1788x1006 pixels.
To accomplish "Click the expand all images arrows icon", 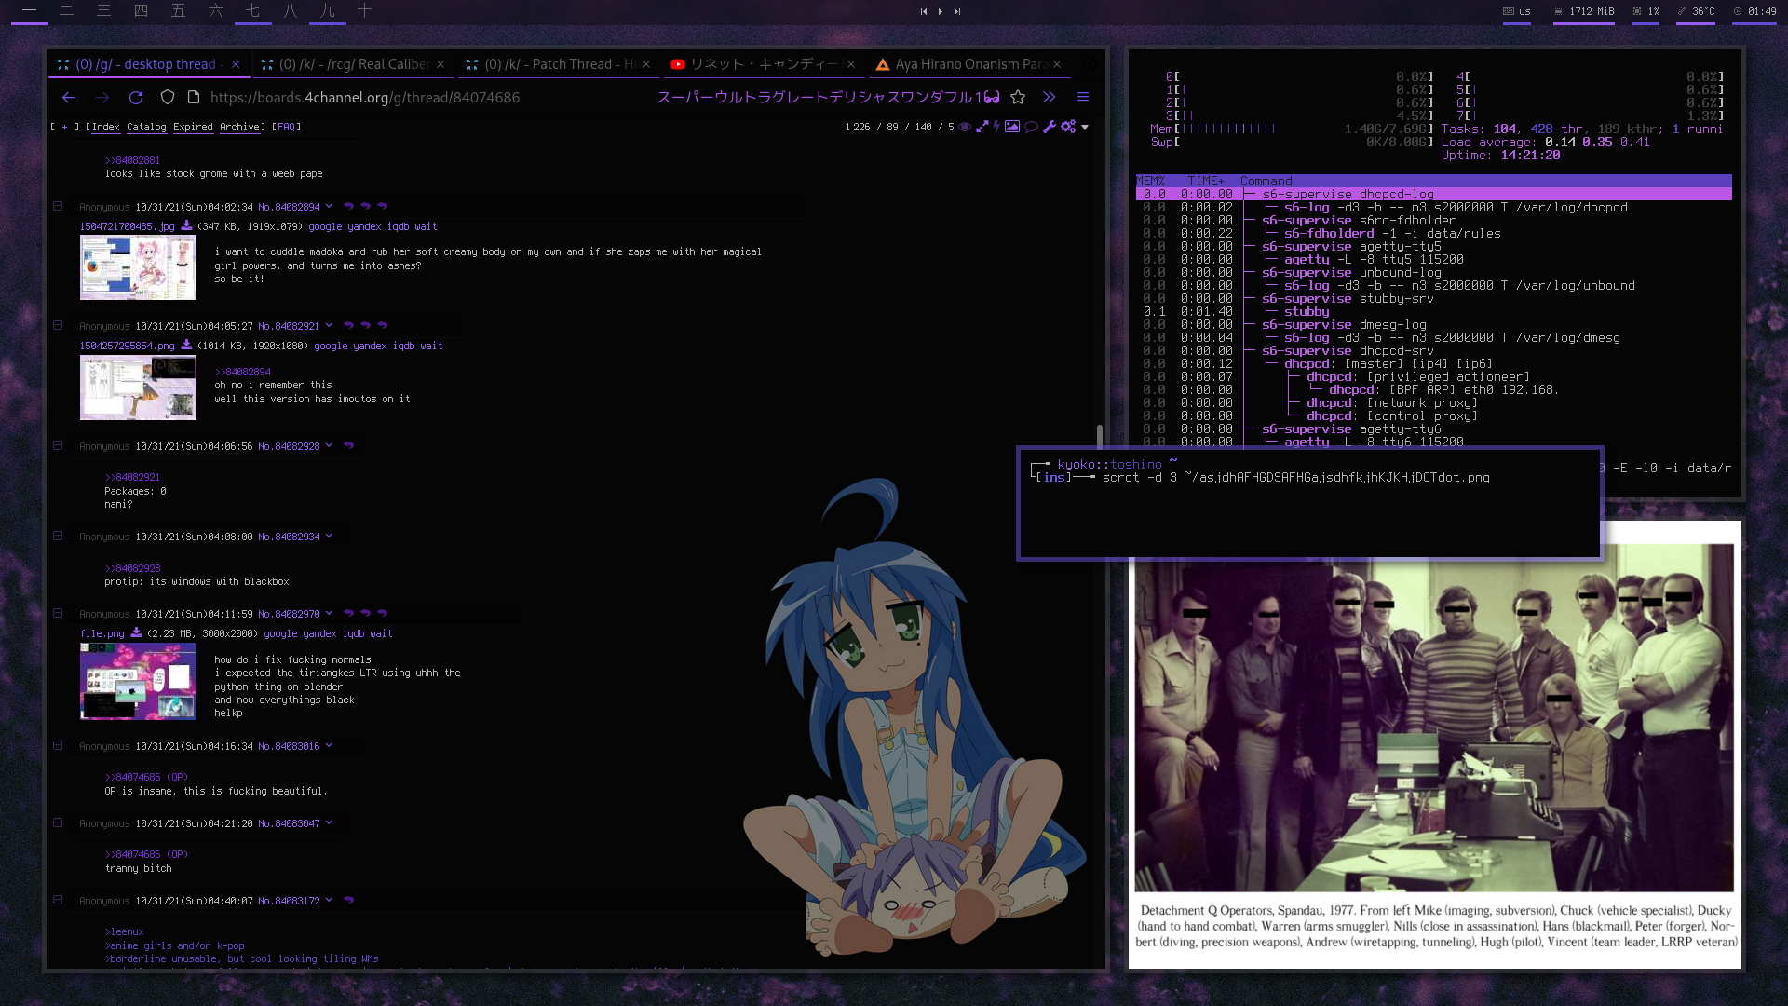I will tap(982, 127).
